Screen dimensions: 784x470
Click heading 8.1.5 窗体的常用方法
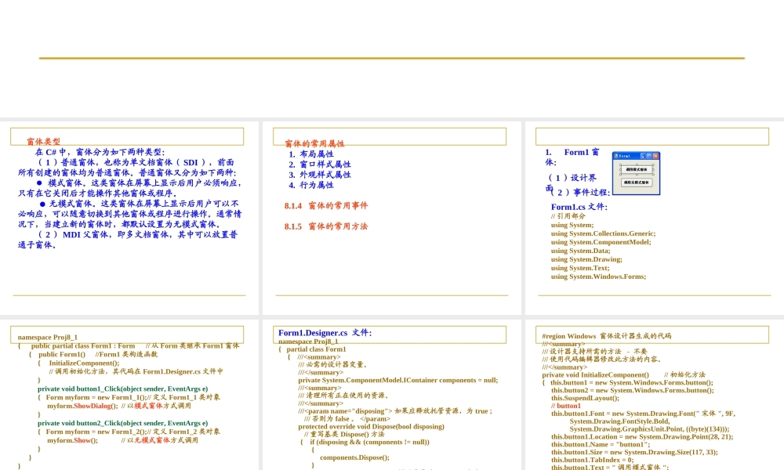coord(326,226)
